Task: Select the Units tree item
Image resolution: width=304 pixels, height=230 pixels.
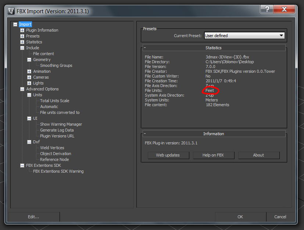Action: coord(37,95)
